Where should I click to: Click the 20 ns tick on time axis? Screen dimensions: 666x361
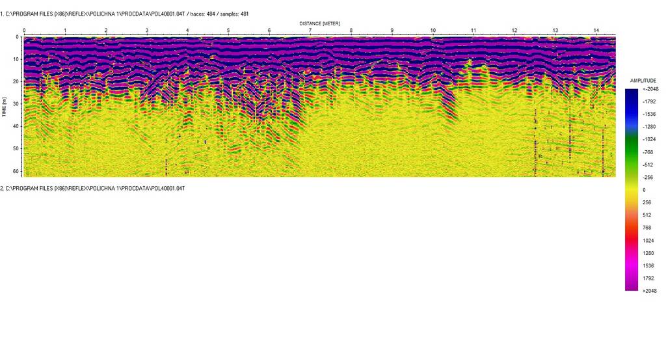(x=16, y=81)
